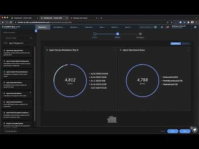This screenshot has width=199, height=149.
Task: Click the first 6.2.0 version legend entry
Action: point(99,74)
